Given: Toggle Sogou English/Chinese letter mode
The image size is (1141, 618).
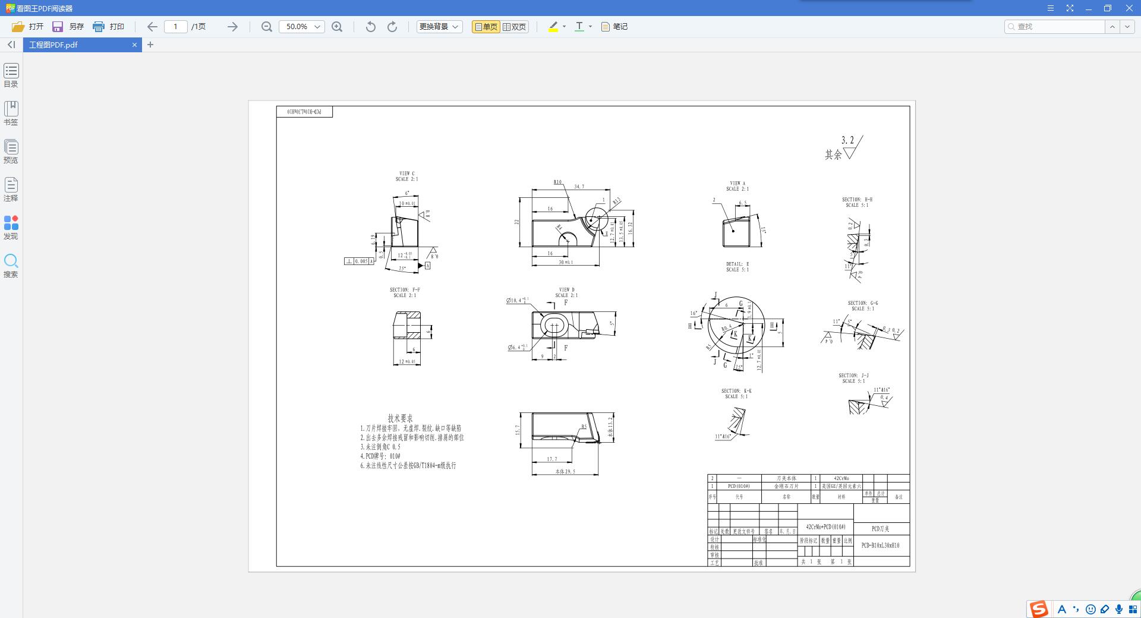Looking at the screenshot, I should pos(1061,609).
